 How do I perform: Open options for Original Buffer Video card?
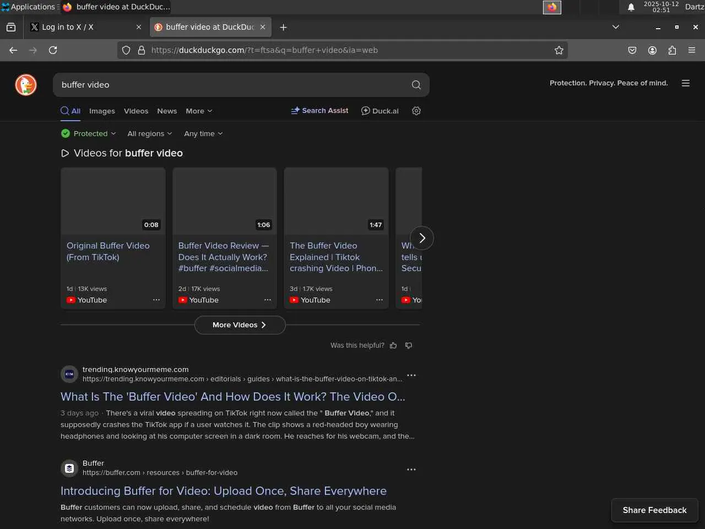point(156,300)
